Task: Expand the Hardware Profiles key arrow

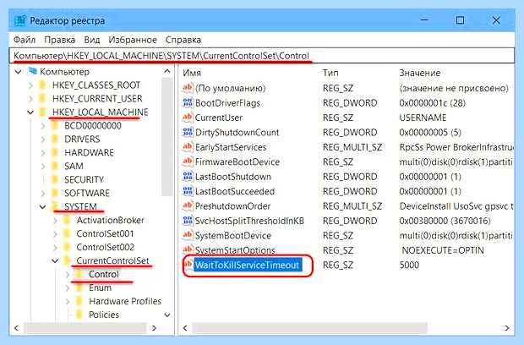Action: pyautogui.click(x=67, y=302)
